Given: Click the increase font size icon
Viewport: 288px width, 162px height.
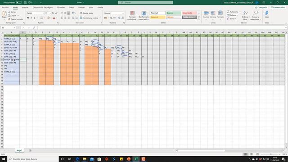Looking at the screenshot, I should coord(53,13).
